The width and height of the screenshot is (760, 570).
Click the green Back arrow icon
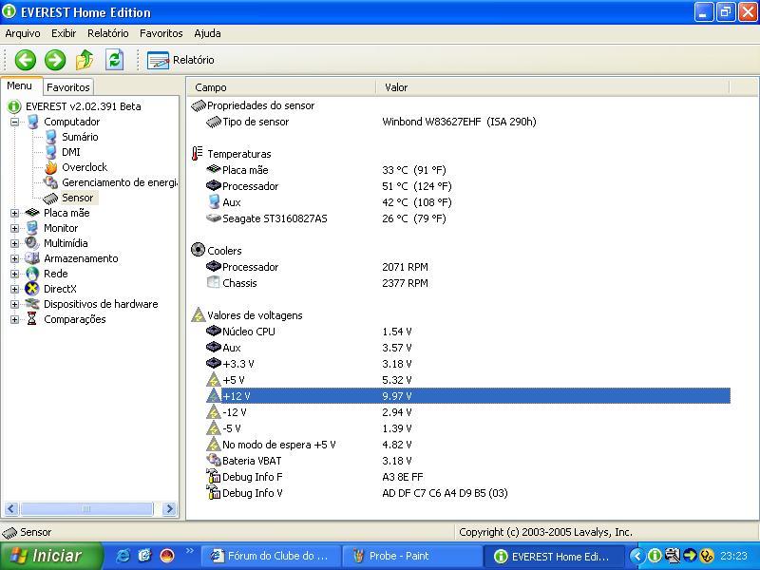coord(26,60)
